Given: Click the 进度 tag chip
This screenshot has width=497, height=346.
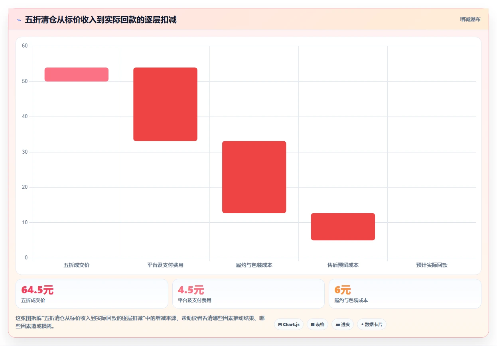Looking at the screenshot, I should (343, 324).
